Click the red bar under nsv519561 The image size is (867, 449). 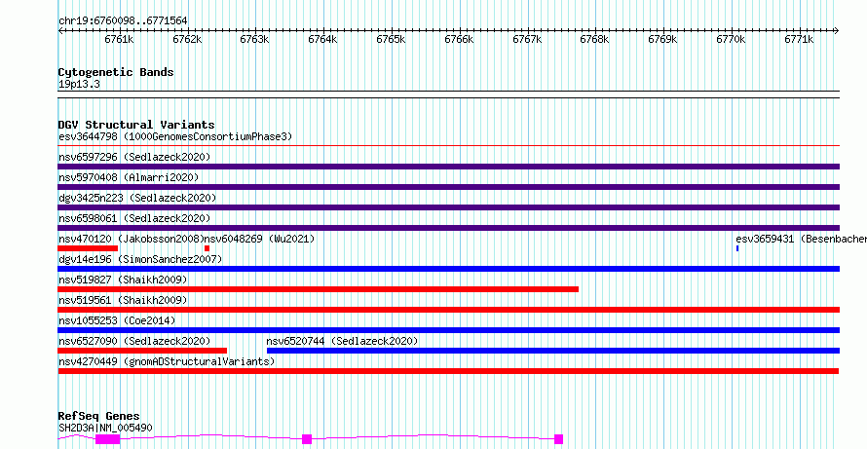tap(448, 310)
